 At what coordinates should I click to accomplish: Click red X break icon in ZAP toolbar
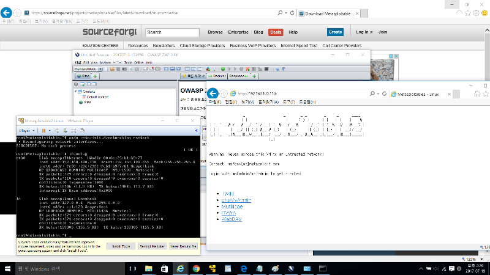click(x=247, y=69)
